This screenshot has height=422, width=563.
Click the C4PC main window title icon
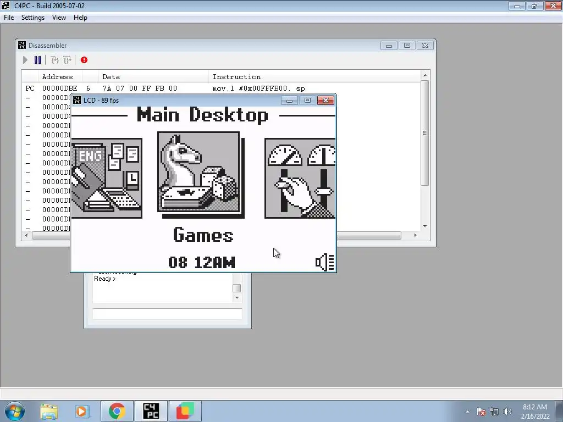[5, 5]
